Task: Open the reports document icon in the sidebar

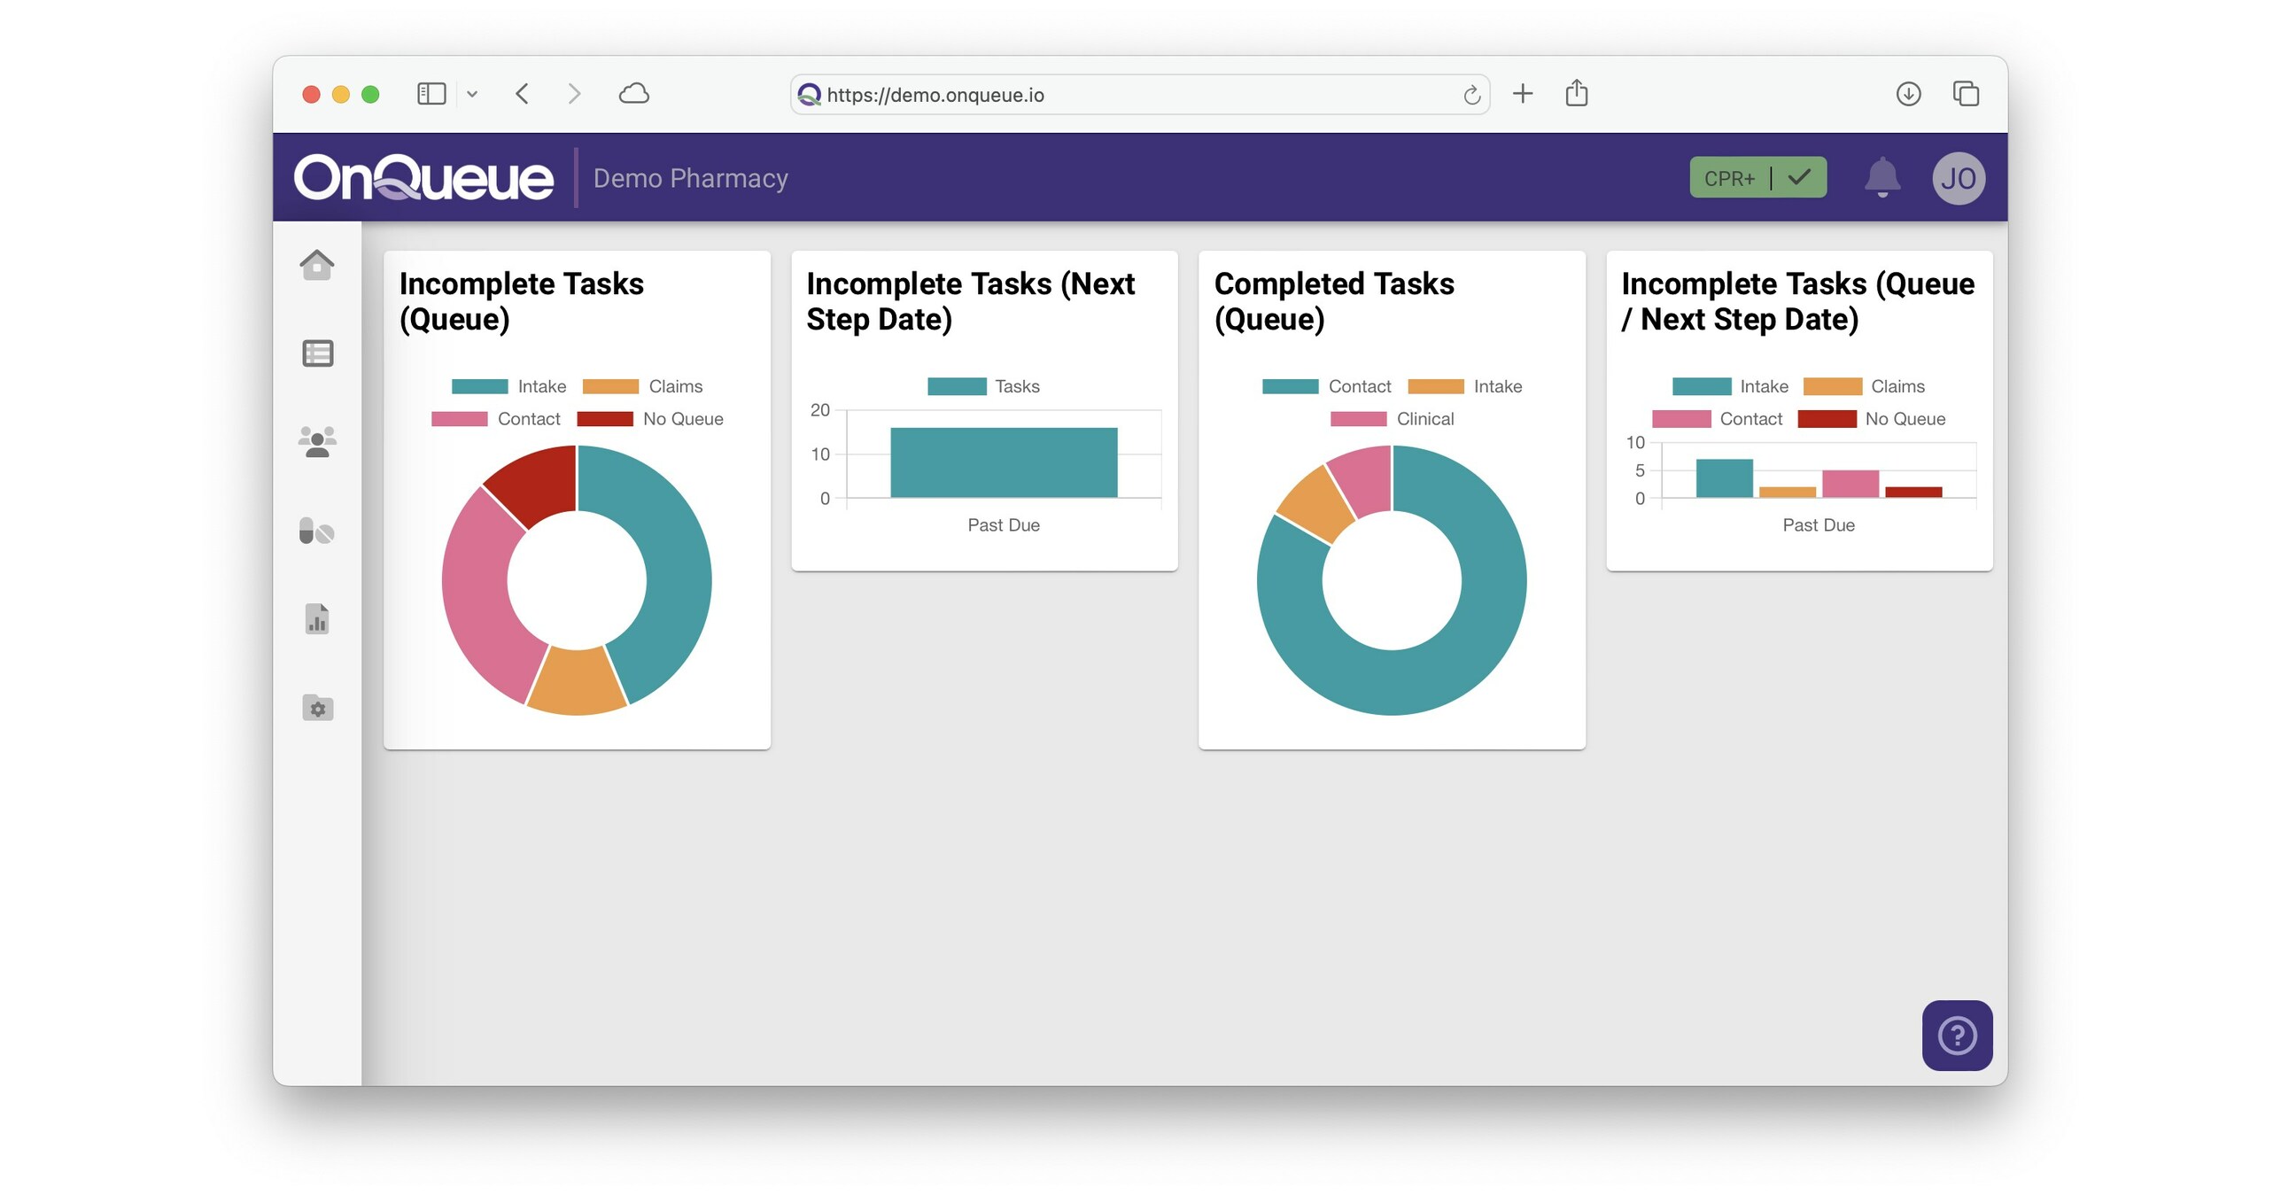Action: pos(317,619)
